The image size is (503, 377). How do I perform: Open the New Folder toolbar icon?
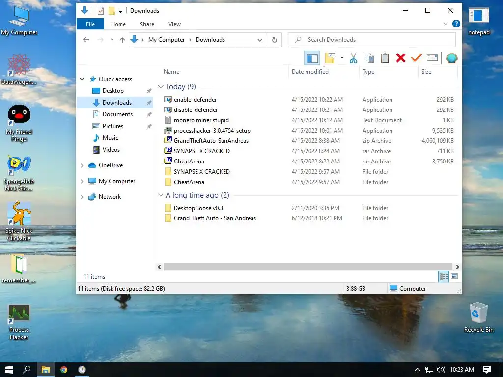click(330, 58)
